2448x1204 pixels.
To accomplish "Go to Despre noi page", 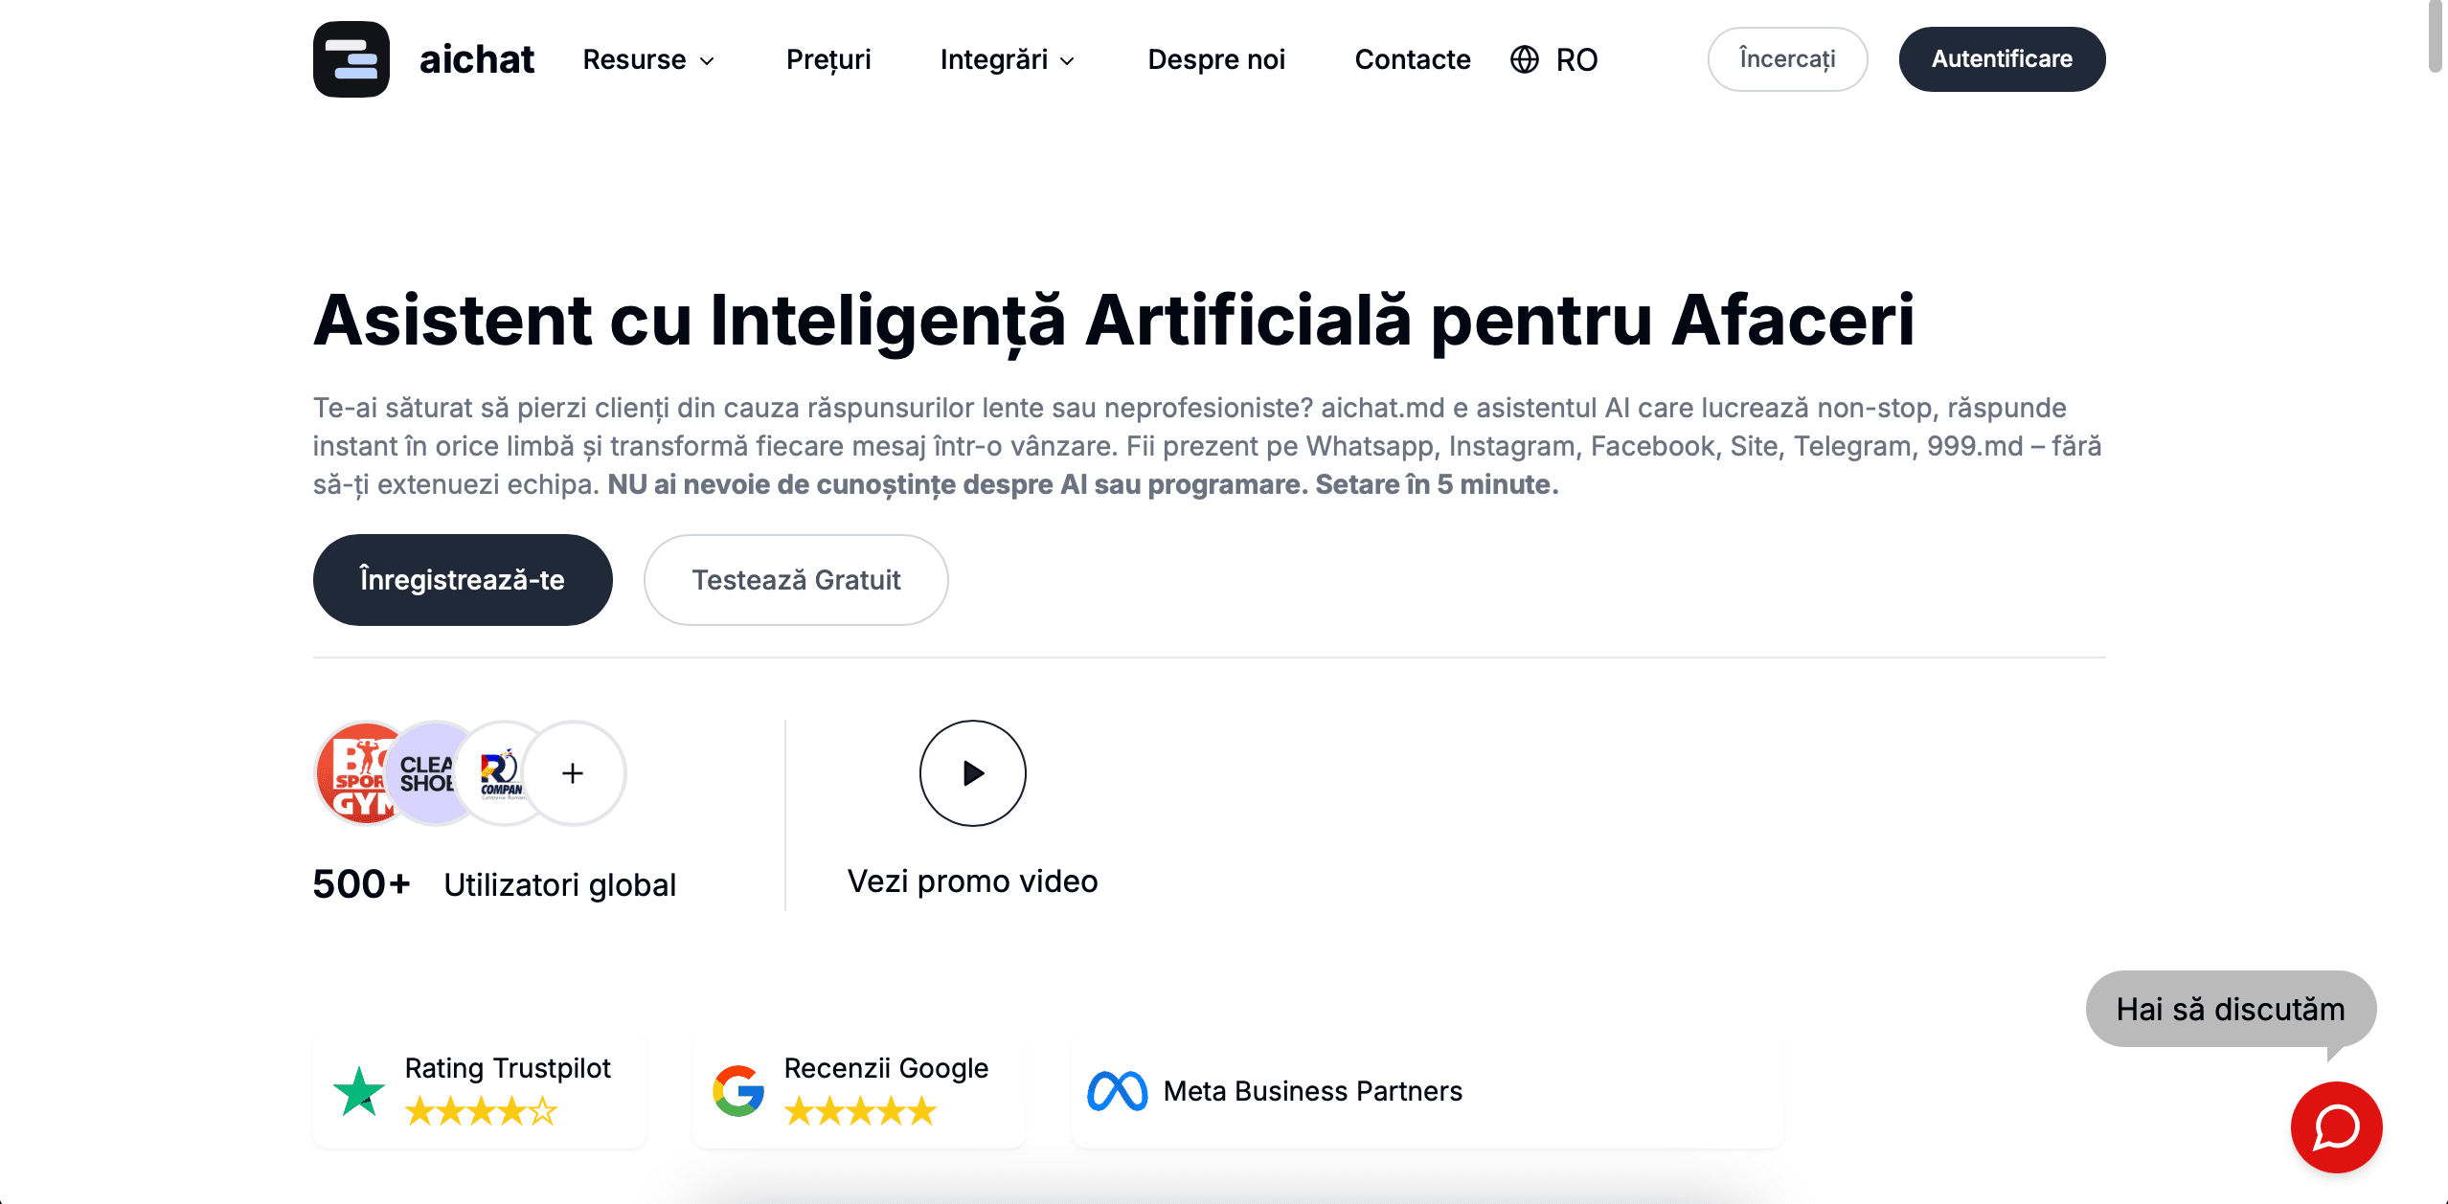I will 1216,59.
